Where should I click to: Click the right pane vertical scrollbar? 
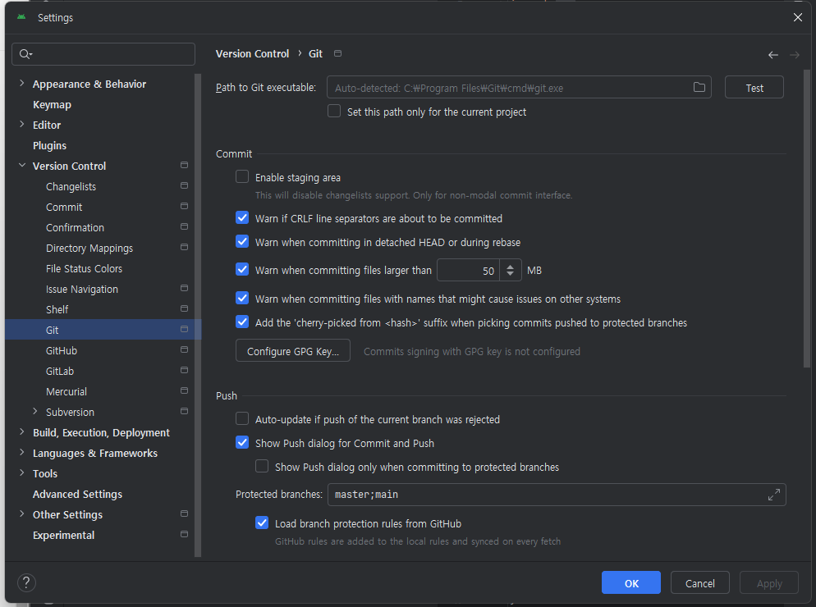807,218
